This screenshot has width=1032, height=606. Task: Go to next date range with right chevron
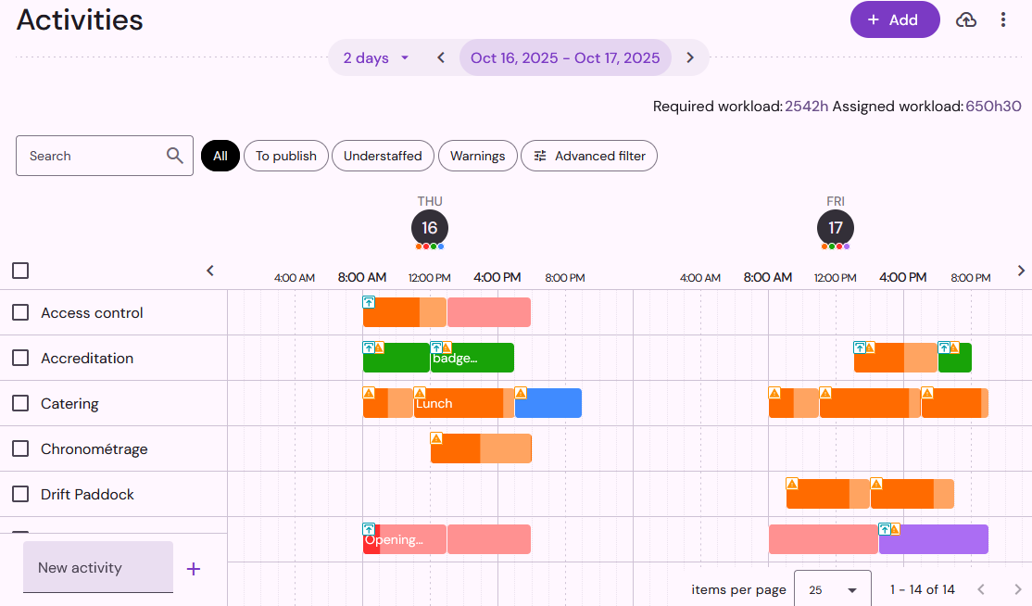[690, 57]
